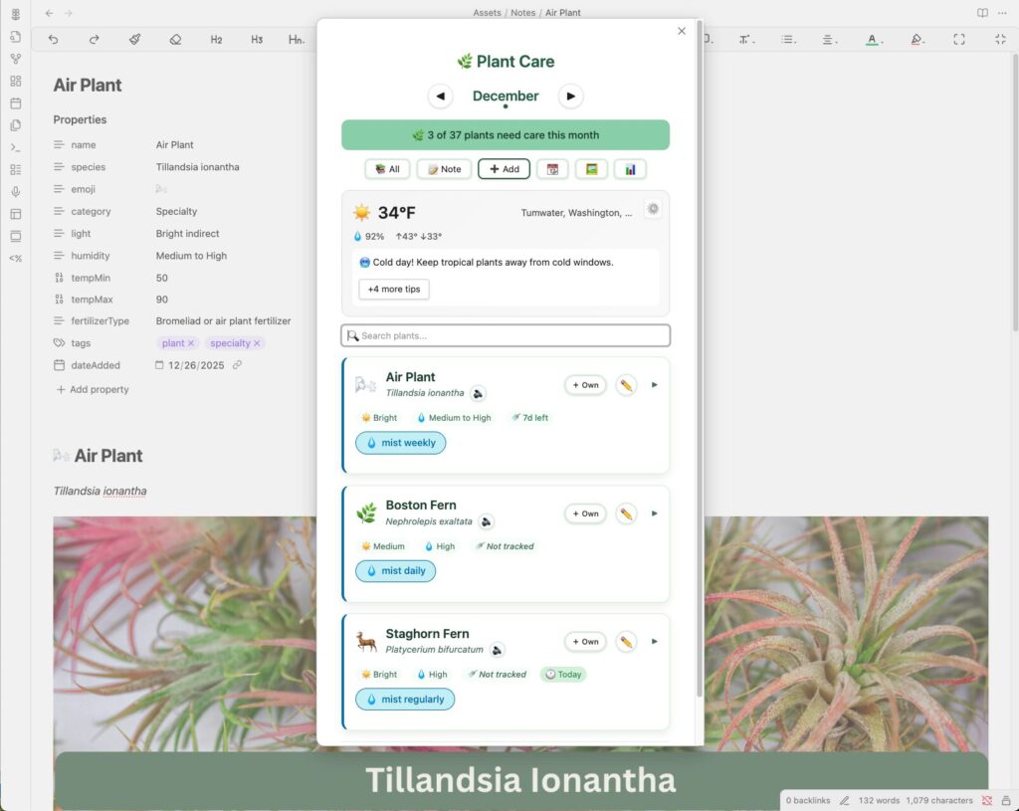Viewport: 1019px width, 811px height.
Task: Go to next month after December
Action: (570, 97)
